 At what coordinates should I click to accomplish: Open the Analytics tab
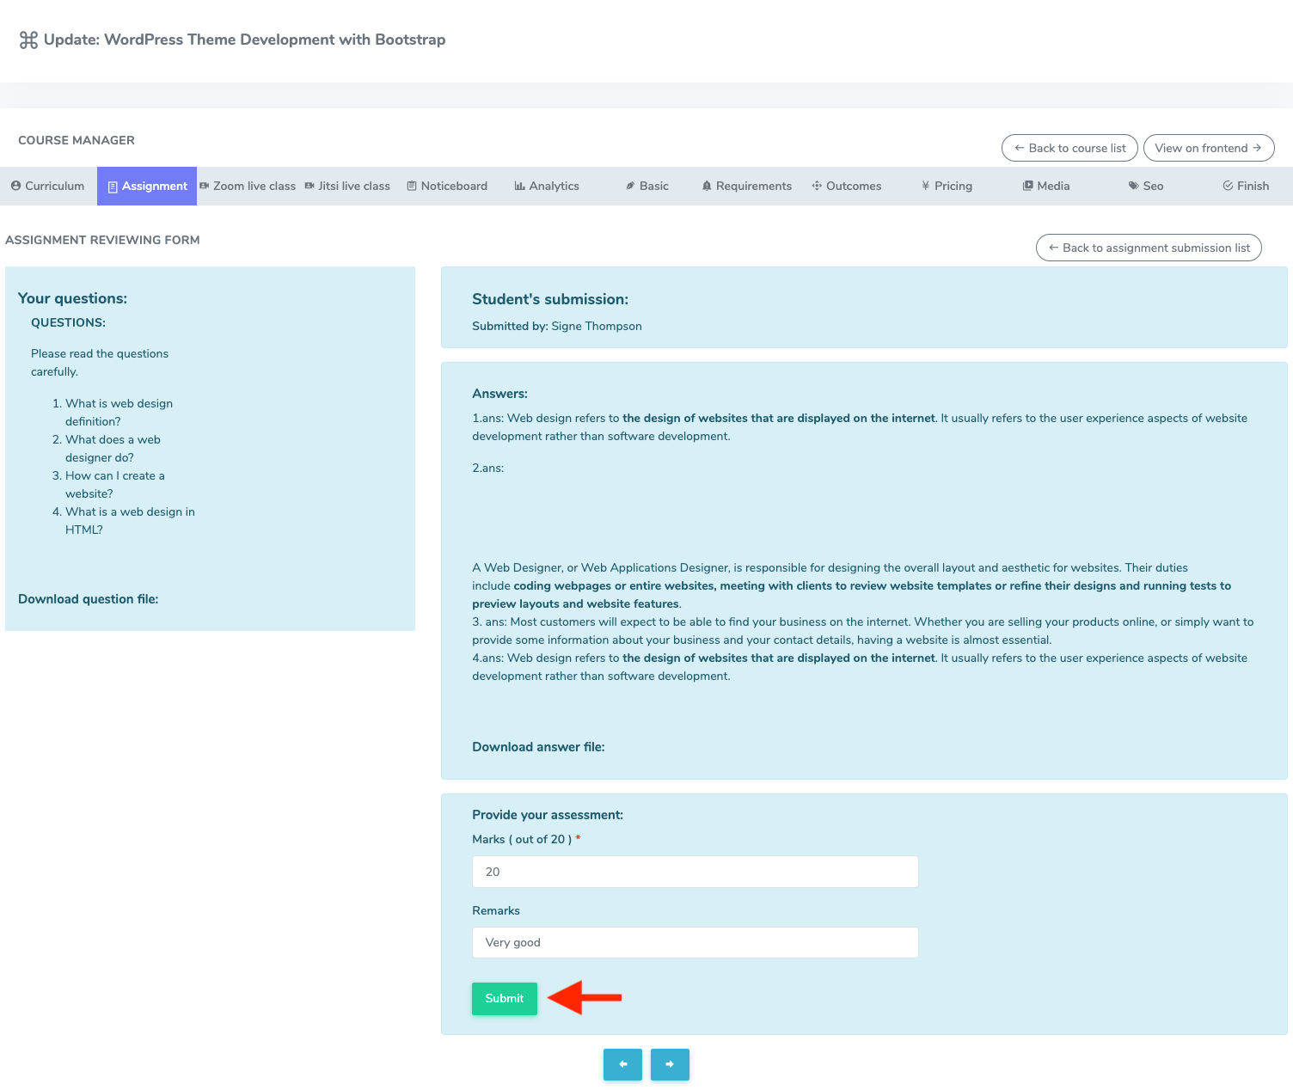tap(547, 186)
